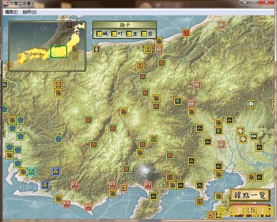The height and width of the screenshot is (222, 277).
Task: Select the white eye-shaped crest icon
Action: (x=254, y=137)
